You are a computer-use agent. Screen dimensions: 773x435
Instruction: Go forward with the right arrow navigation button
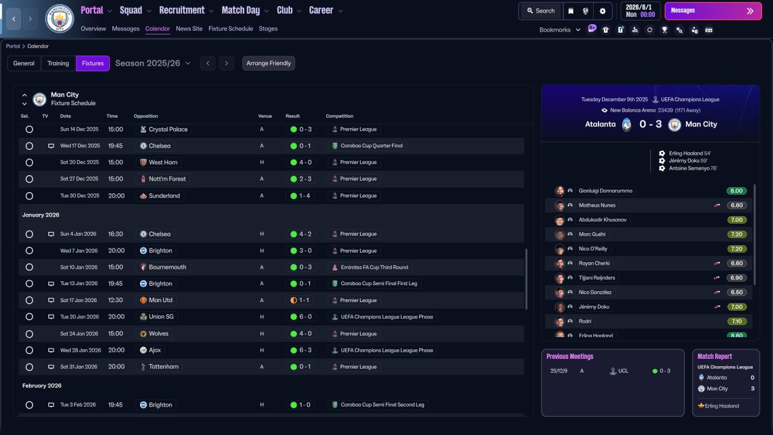(30, 19)
